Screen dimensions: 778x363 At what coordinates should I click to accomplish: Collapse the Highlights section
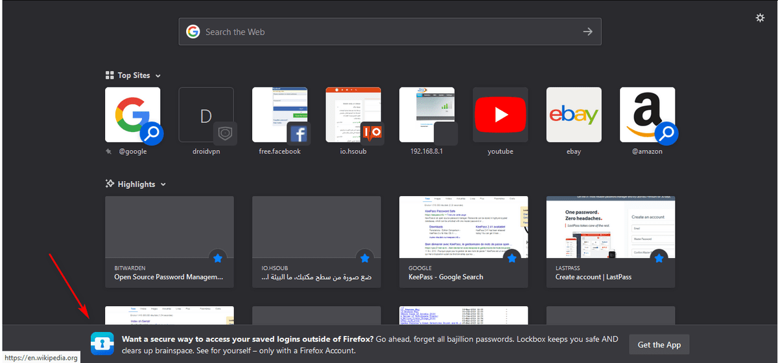coord(163,184)
